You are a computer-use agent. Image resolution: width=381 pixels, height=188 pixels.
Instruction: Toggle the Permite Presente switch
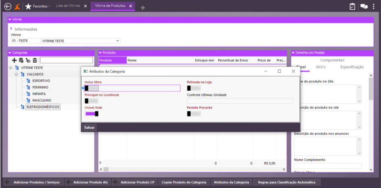point(193,113)
